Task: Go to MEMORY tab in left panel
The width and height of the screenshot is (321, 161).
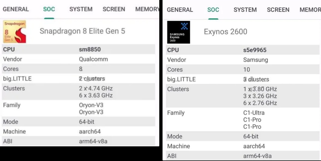Action: [147, 9]
